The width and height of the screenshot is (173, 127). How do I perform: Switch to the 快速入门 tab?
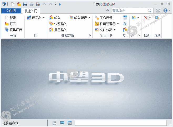[x=31, y=11]
